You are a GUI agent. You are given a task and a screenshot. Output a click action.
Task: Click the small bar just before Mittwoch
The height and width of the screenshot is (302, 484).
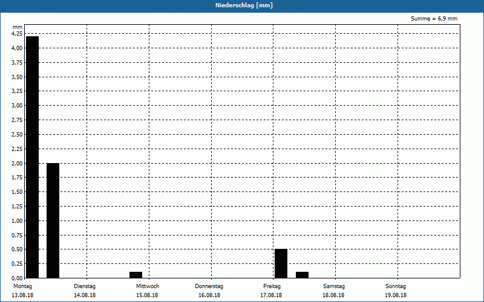tap(136, 275)
